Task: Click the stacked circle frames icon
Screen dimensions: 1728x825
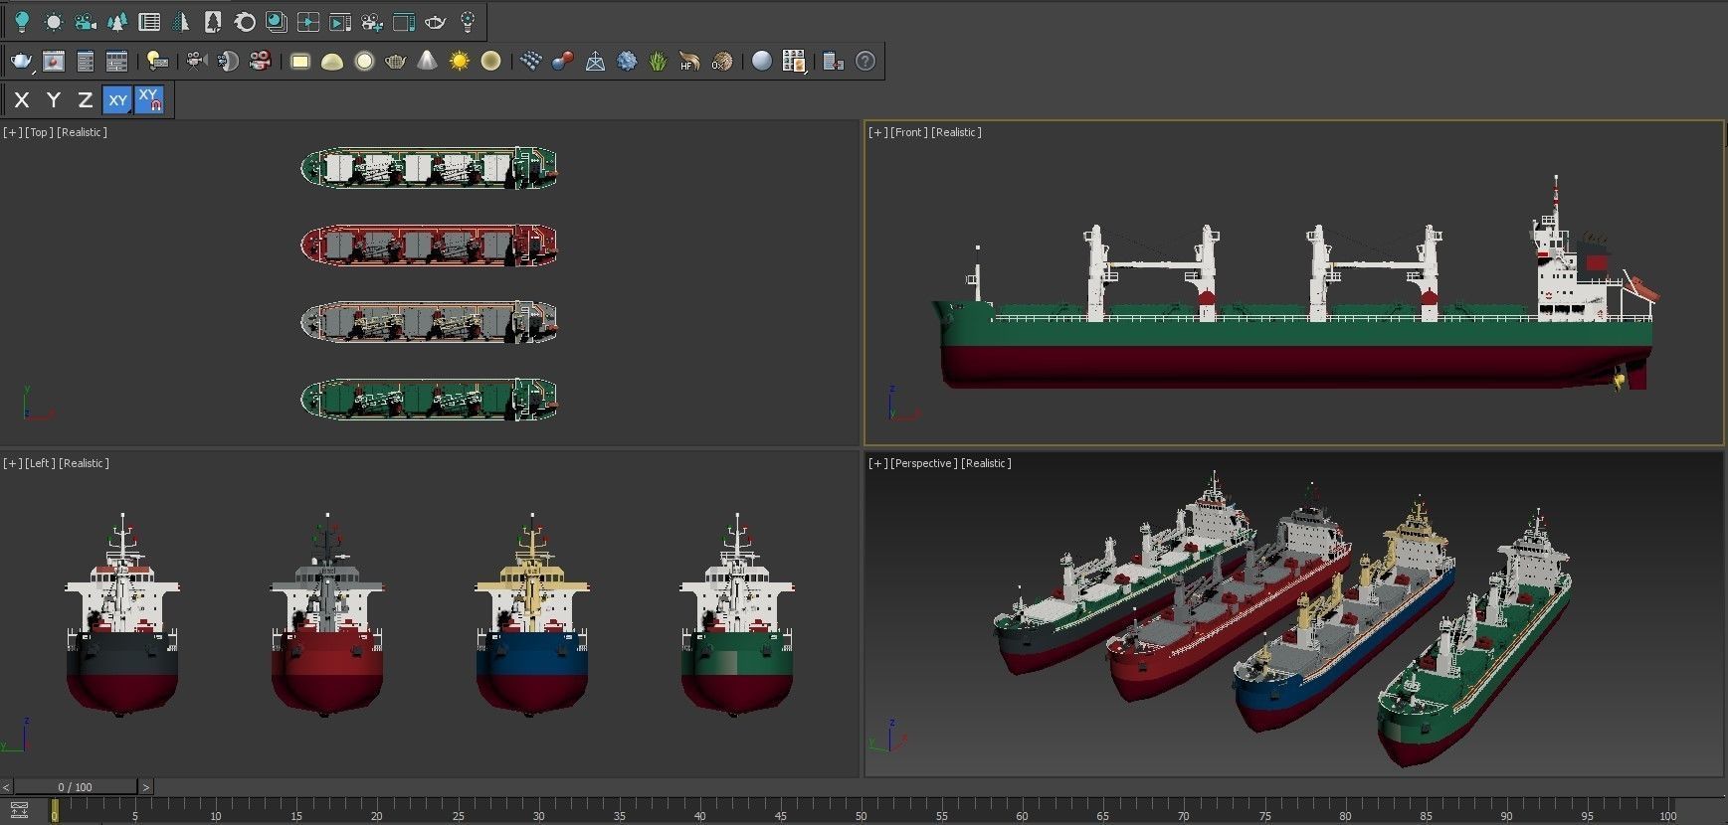Action: click(x=277, y=21)
